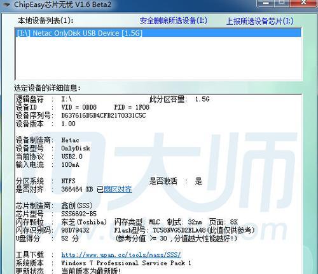Click logical drive letter value I:\

(x=67, y=99)
